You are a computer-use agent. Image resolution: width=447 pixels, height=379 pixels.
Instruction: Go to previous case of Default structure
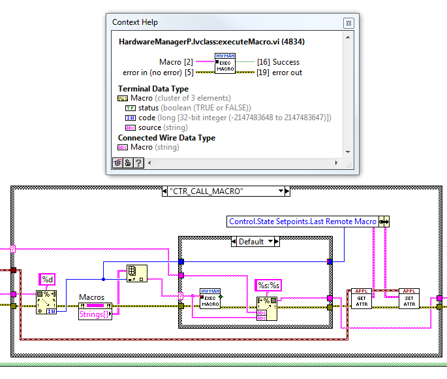click(x=234, y=242)
